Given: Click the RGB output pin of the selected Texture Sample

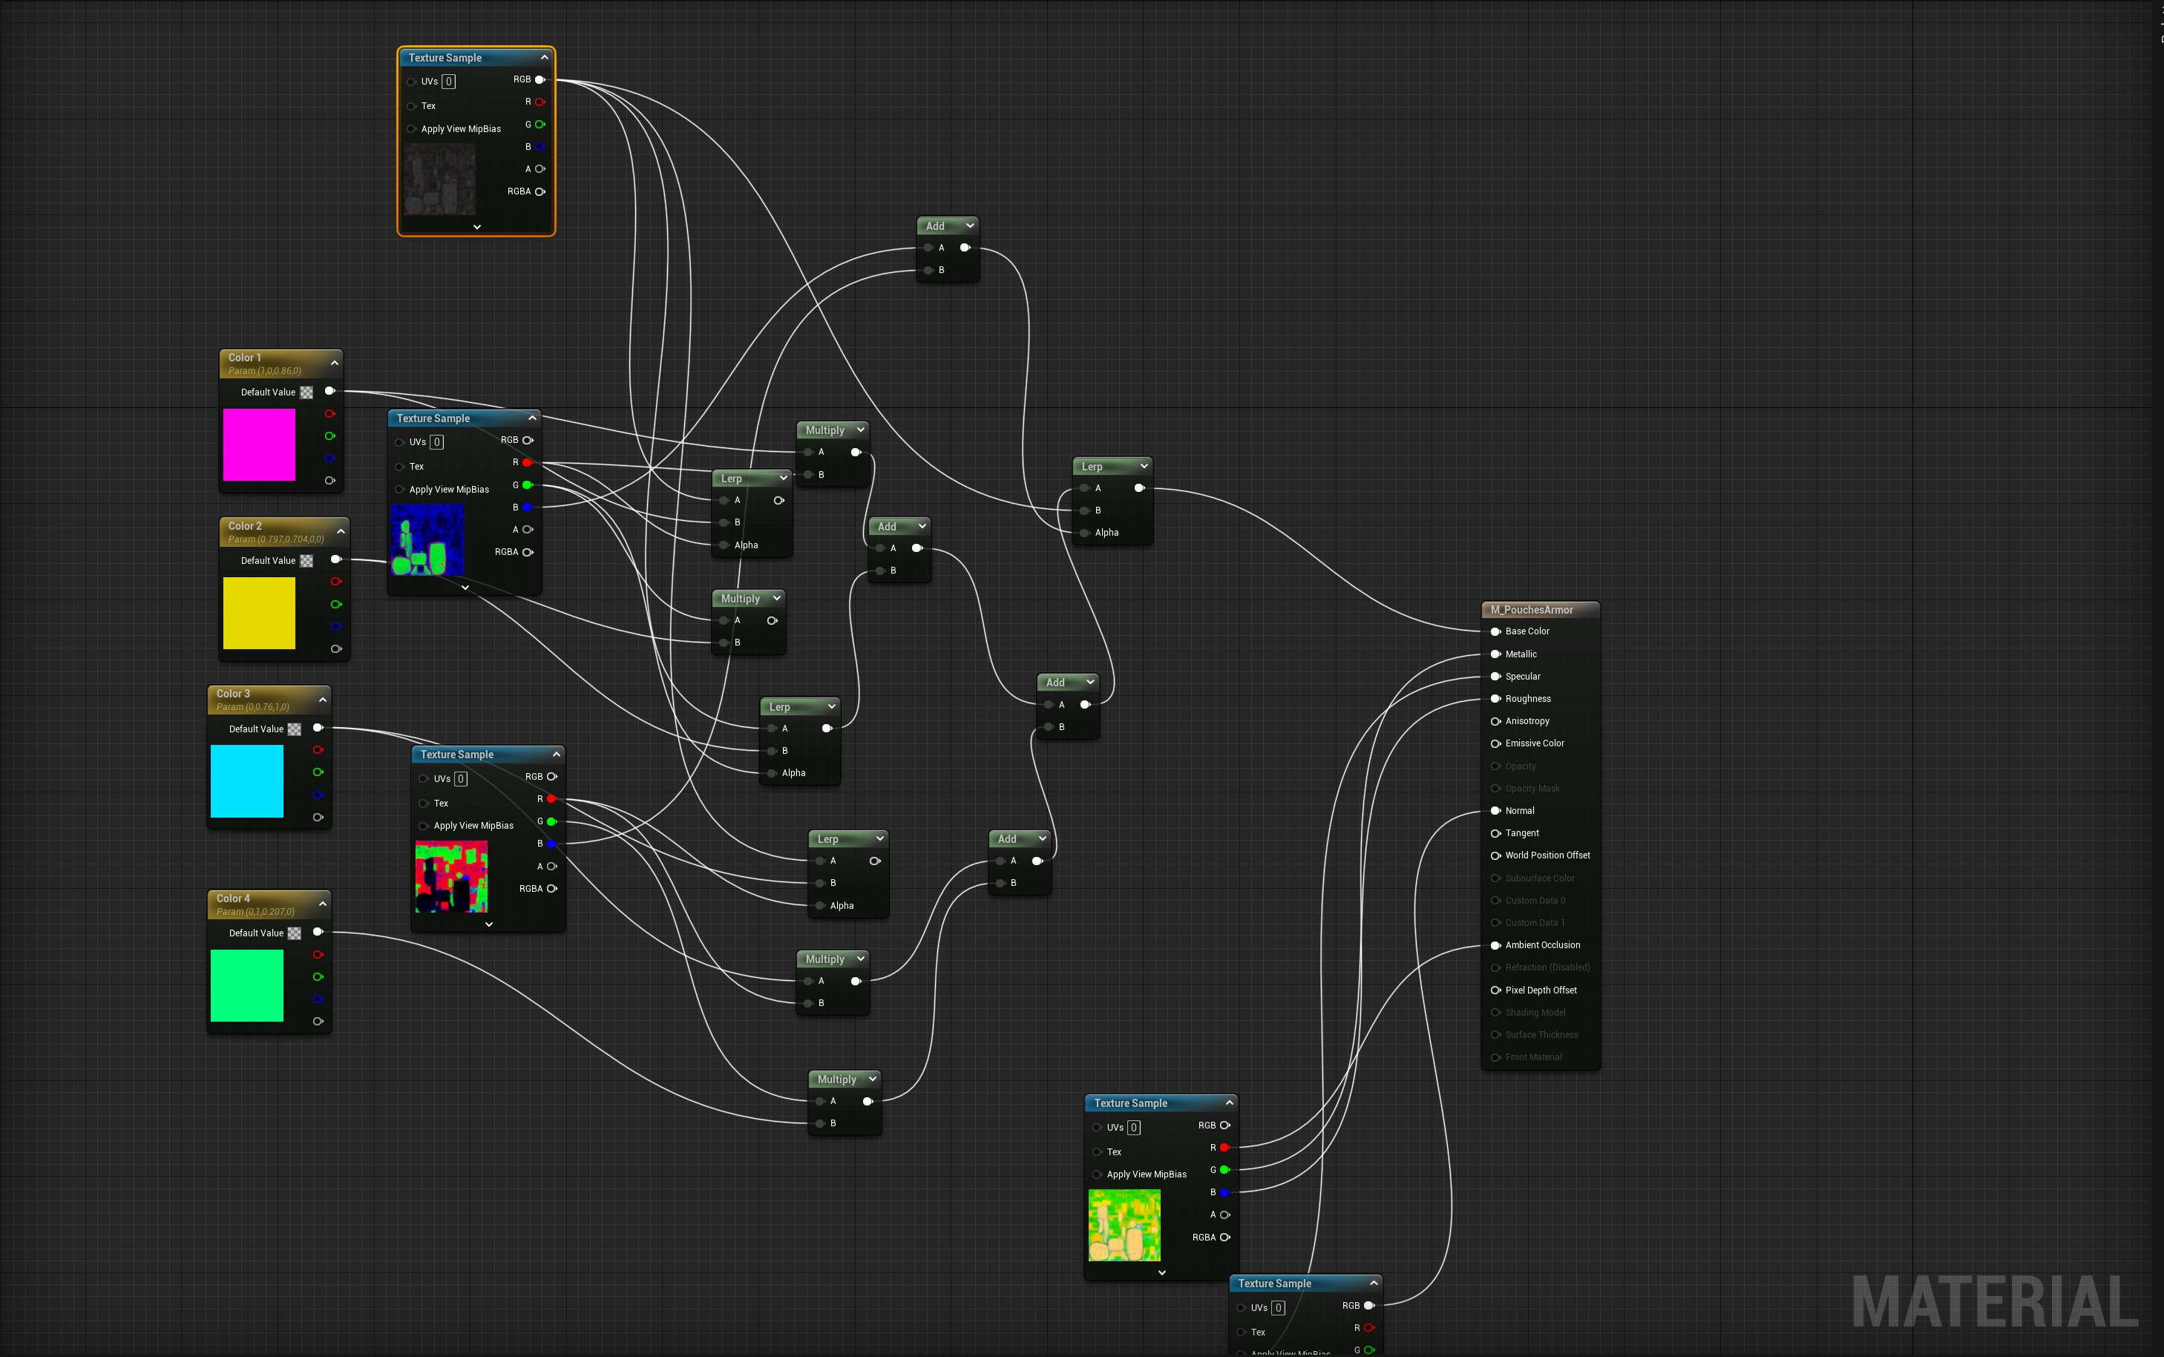Looking at the screenshot, I should tap(540, 80).
